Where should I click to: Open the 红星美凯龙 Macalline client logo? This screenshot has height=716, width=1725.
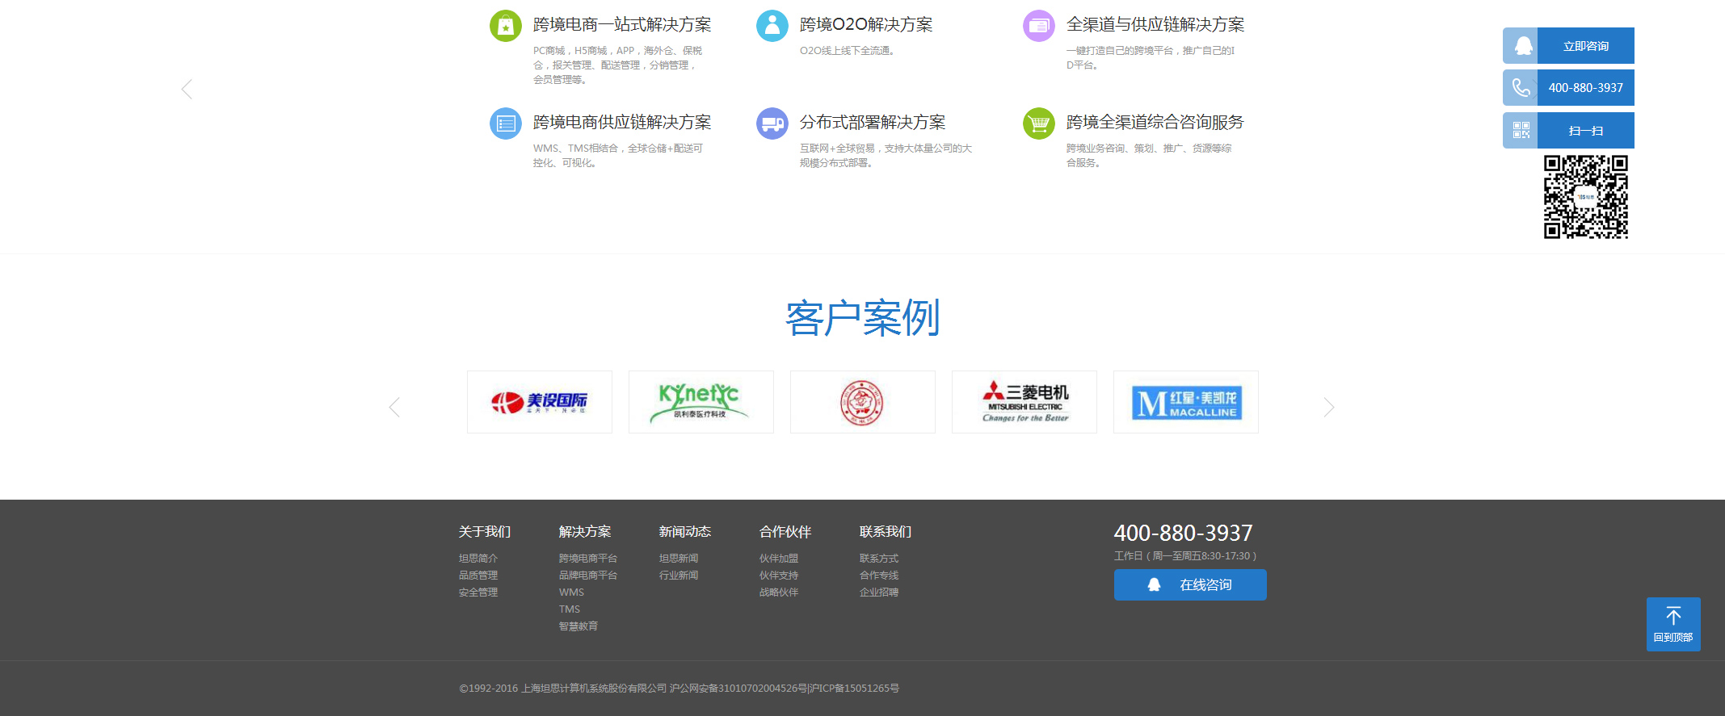click(1185, 402)
